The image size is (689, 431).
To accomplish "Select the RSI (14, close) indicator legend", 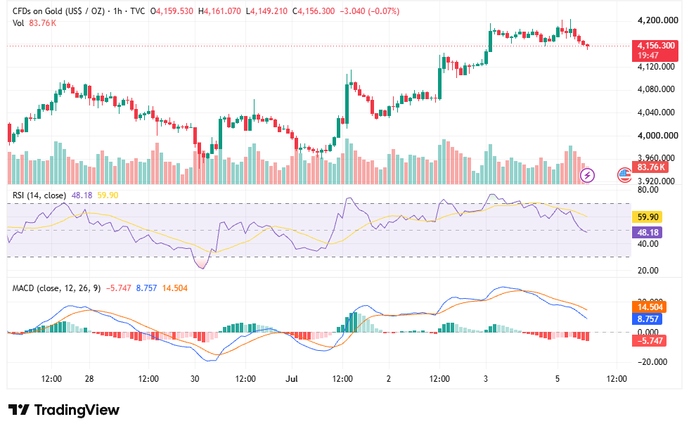I will [39, 195].
